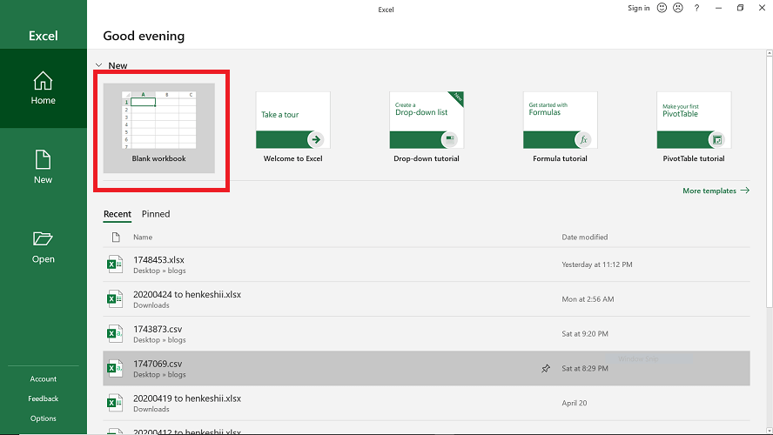Click the vertical scrollbar thumb
Viewport: 773px width, 435px height.
pos(769,183)
